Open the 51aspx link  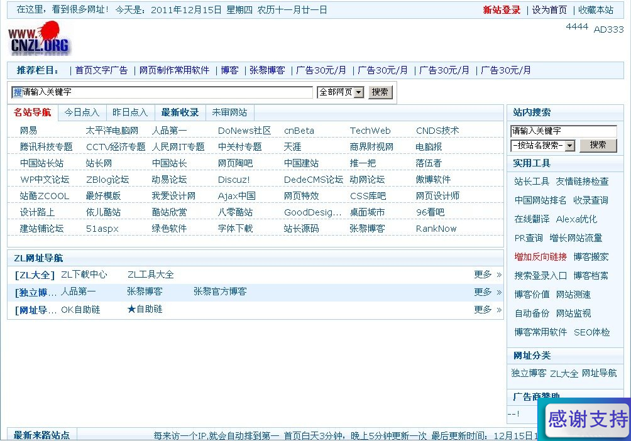(x=102, y=229)
